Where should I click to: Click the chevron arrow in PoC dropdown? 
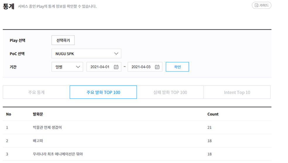pyautogui.click(x=116, y=54)
